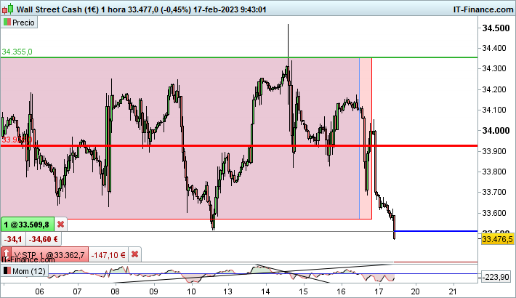Select the V:STP 1 @33.362,7 order label
The height and width of the screenshot is (298, 516).
[49, 255]
